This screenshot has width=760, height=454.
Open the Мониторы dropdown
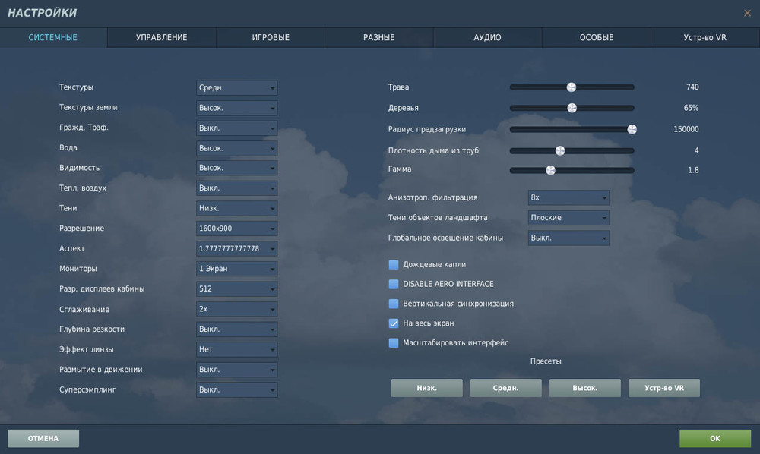tap(236, 269)
